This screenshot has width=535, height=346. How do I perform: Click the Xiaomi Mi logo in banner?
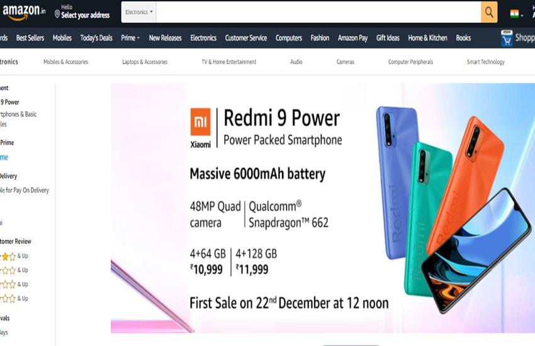pos(200,121)
